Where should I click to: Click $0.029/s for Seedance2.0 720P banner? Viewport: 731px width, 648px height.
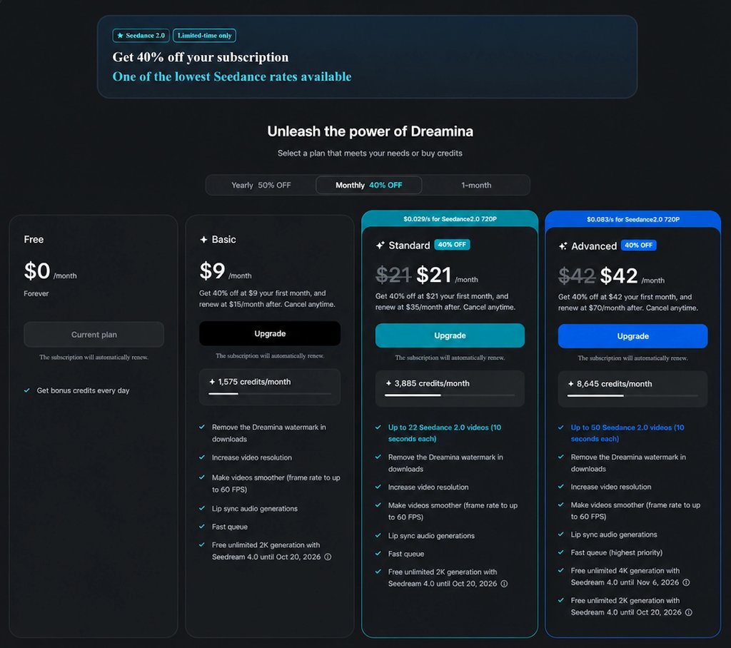[x=450, y=218]
